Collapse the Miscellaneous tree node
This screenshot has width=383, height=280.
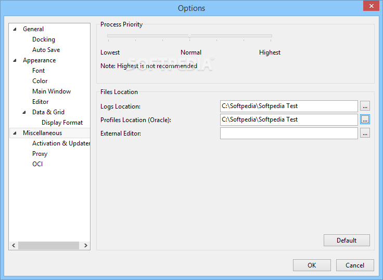[x=15, y=133]
